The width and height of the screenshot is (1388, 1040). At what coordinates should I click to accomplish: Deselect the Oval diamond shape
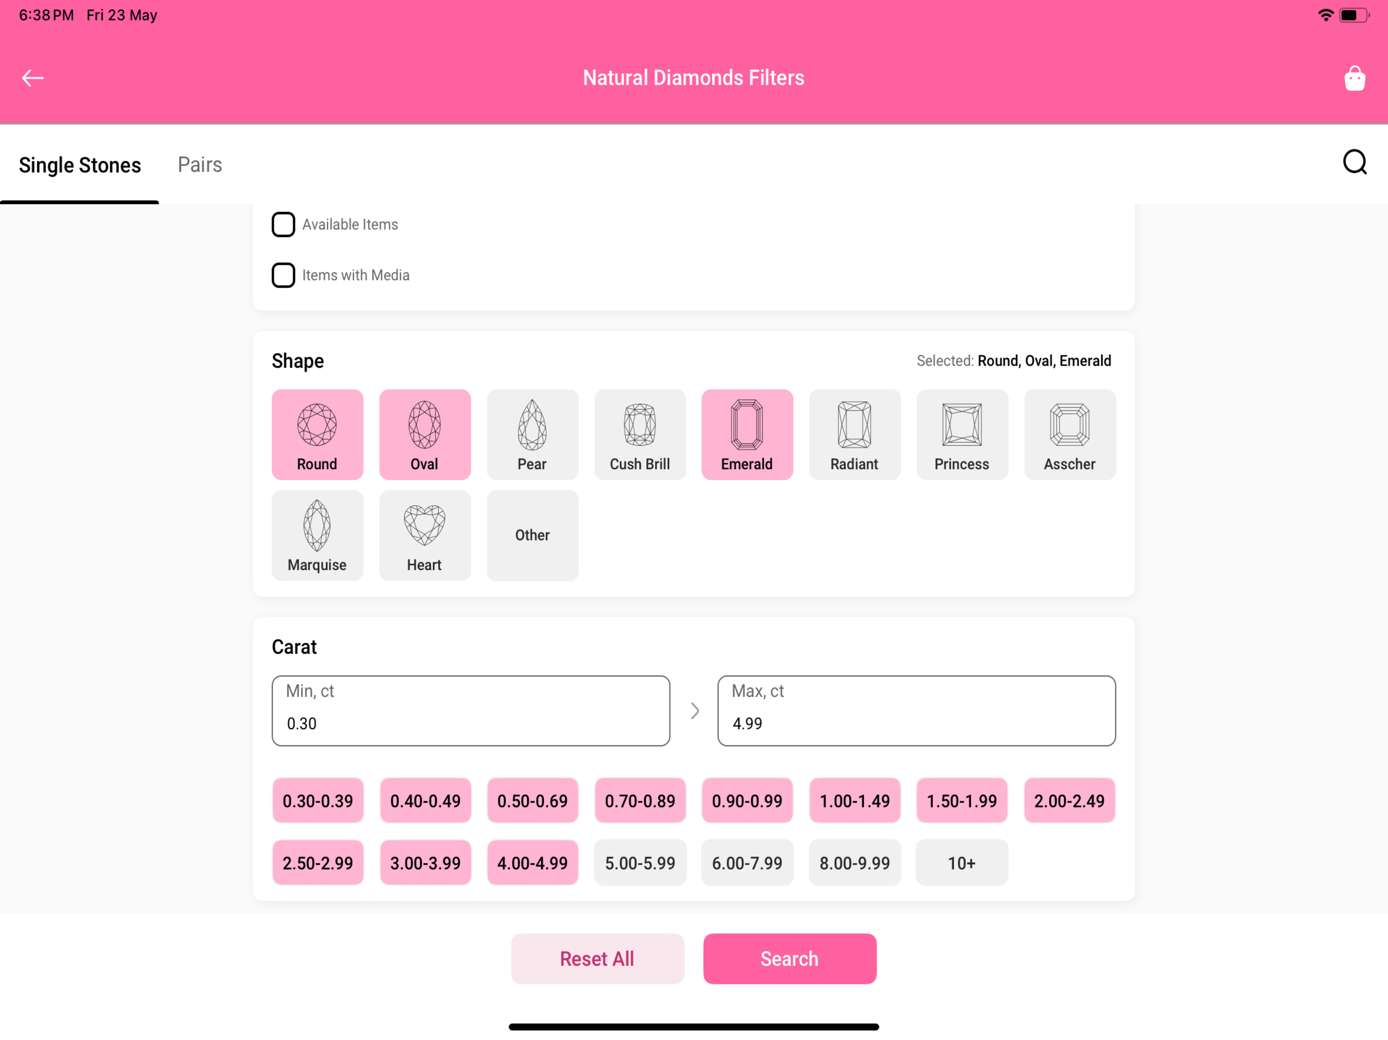click(x=425, y=434)
